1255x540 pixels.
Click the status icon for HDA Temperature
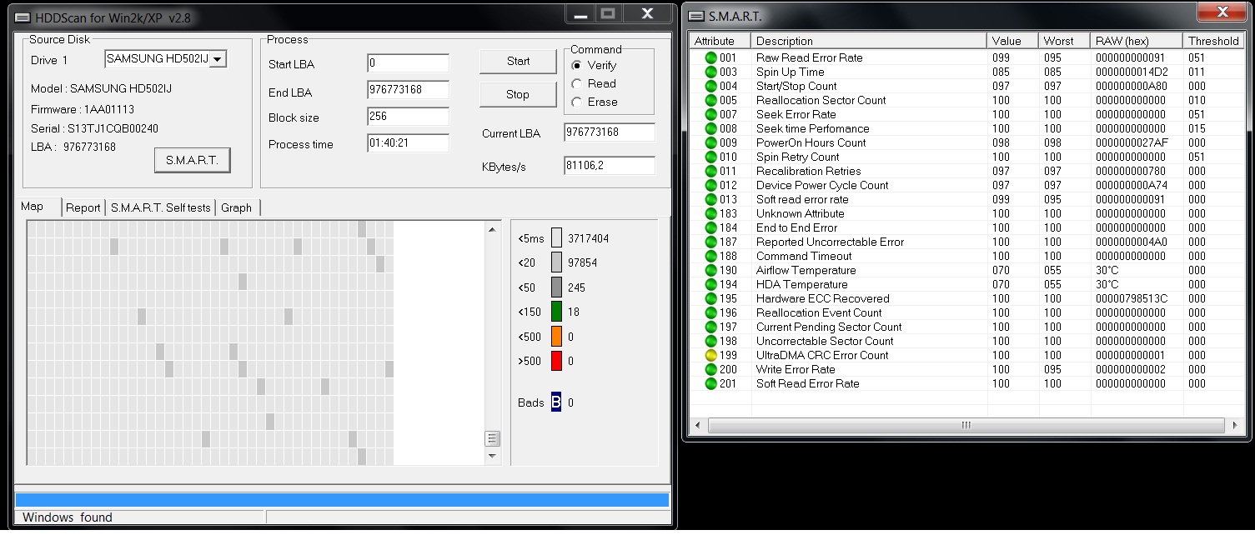coord(710,284)
